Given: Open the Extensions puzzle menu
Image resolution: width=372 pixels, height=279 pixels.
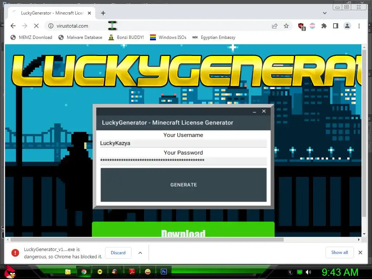Looking at the screenshot, I should pyautogui.click(x=324, y=26).
